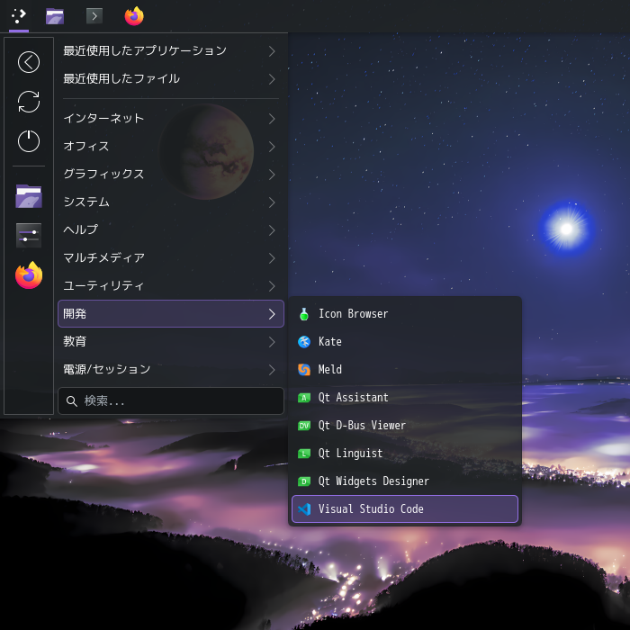Open the 電源/セッション category
The height and width of the screenshot is (630, 630).
tap(171, 369)
